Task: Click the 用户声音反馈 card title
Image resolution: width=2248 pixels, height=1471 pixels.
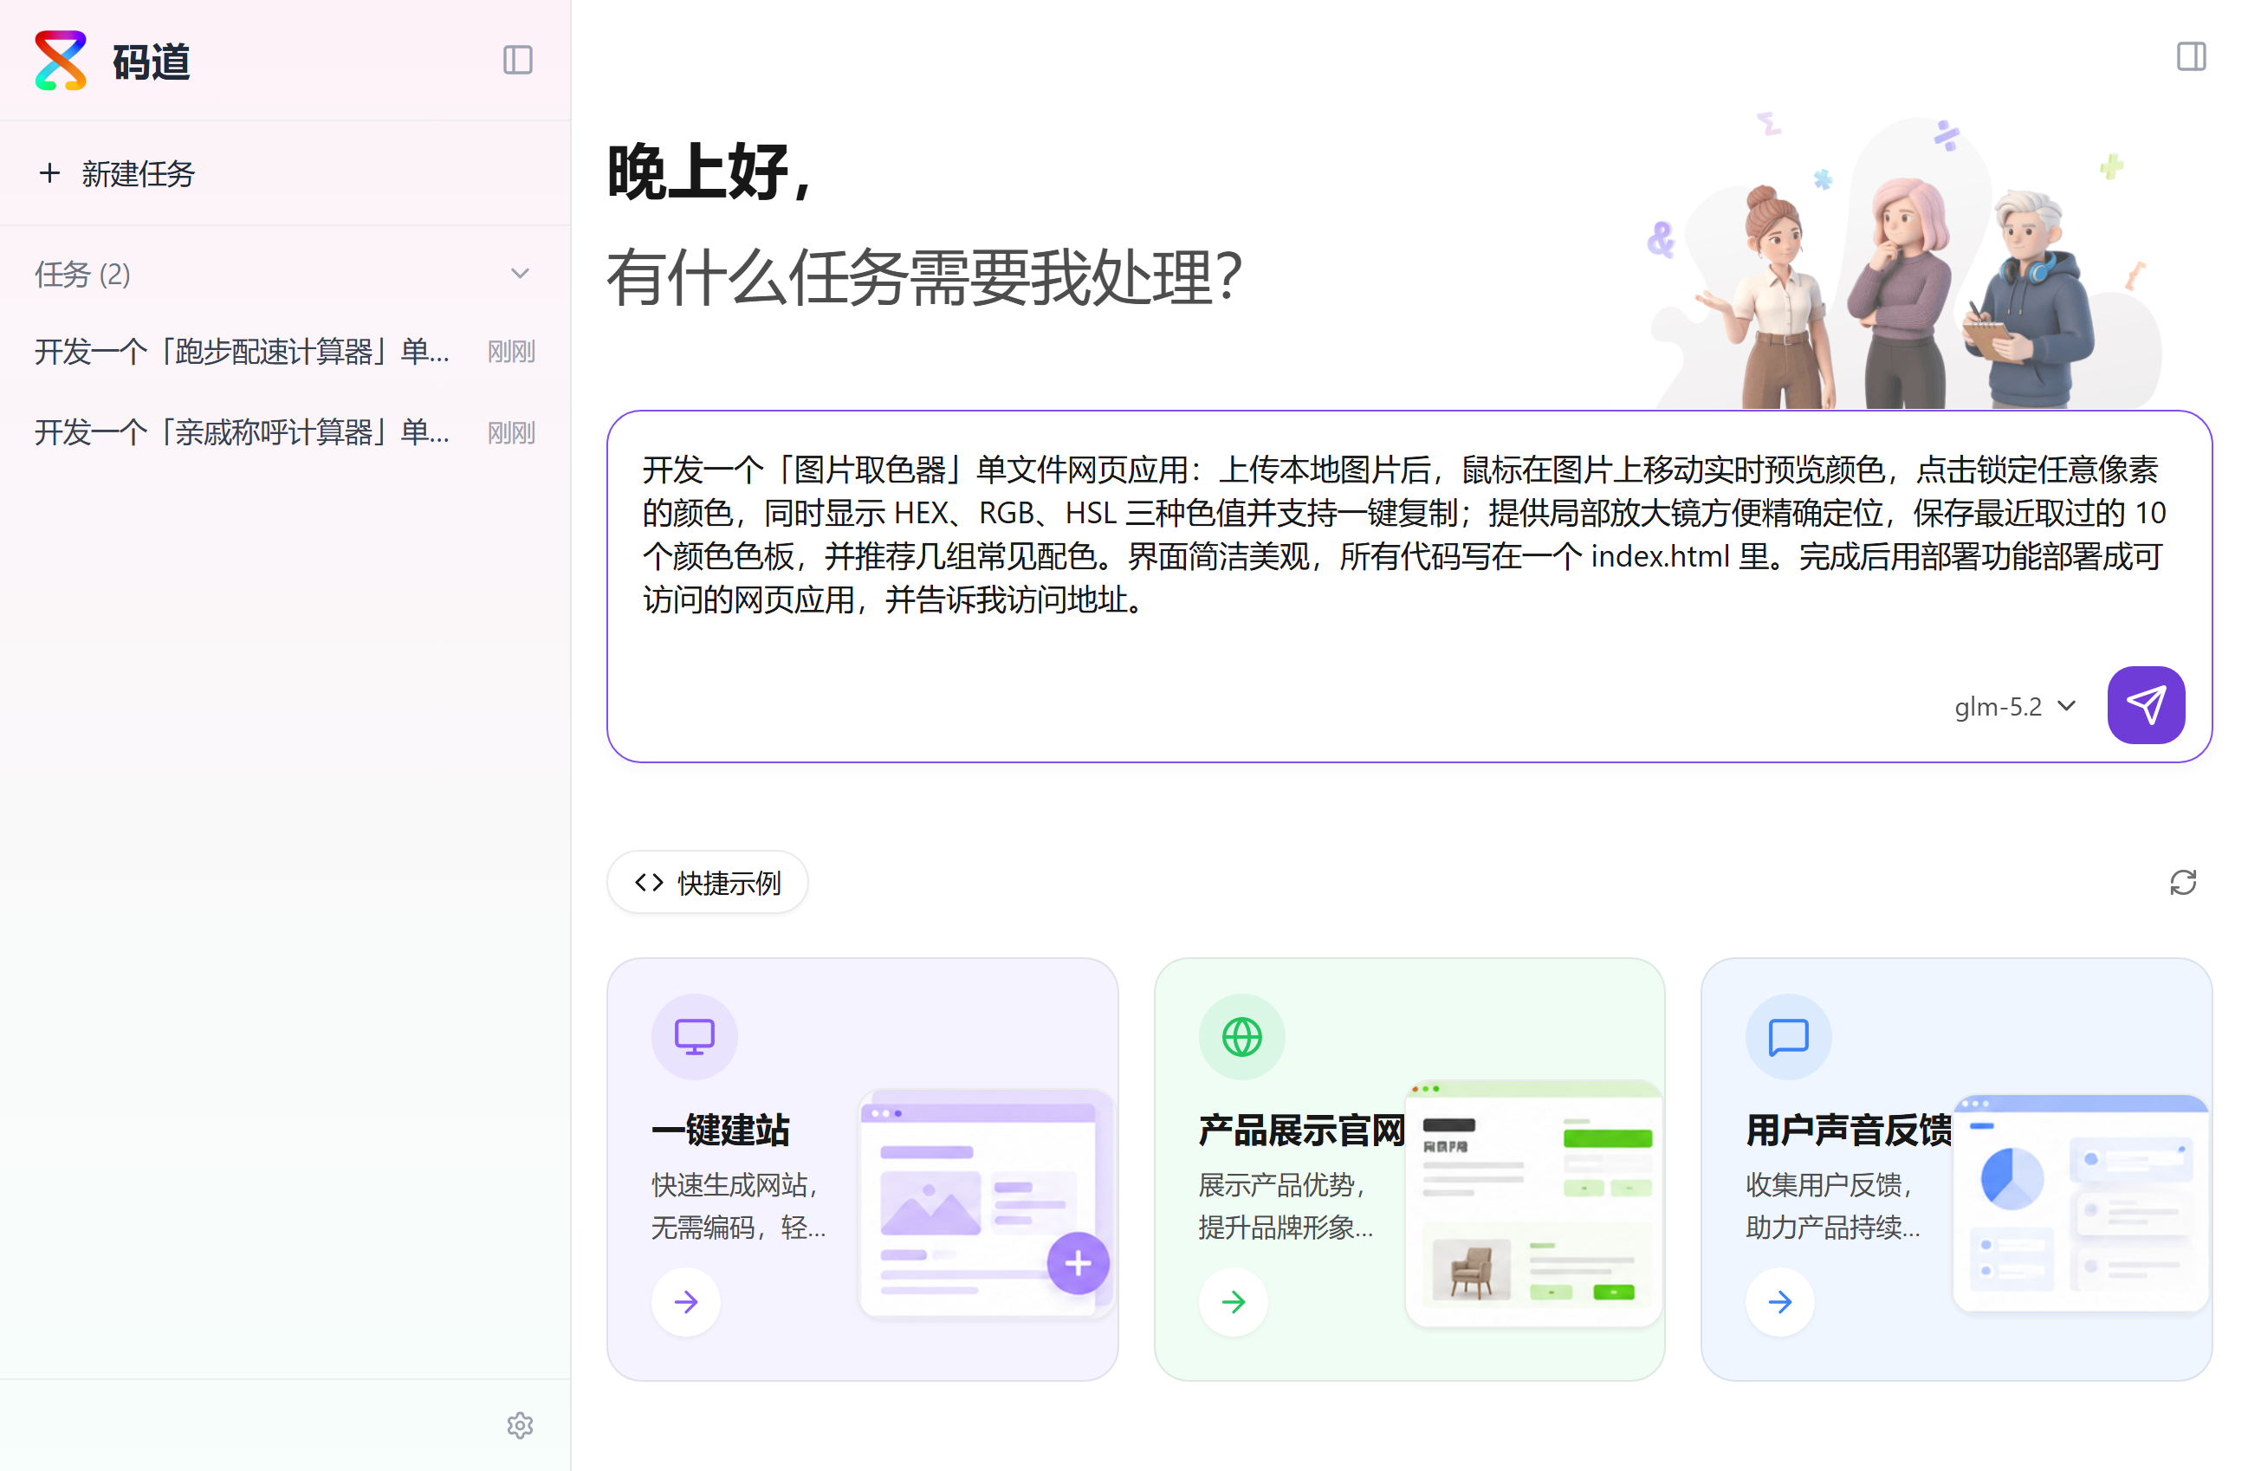Action: [x=1849, y=1130]
